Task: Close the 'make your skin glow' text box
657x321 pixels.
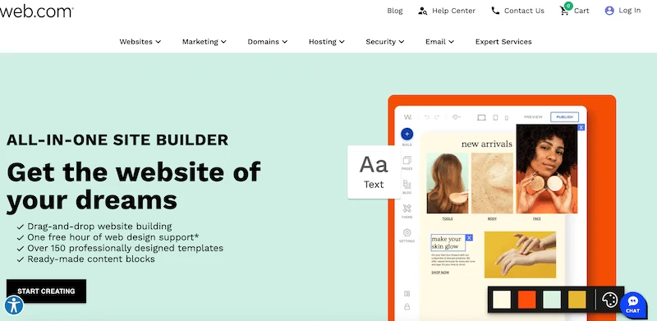Action: [x=469, y=237]
